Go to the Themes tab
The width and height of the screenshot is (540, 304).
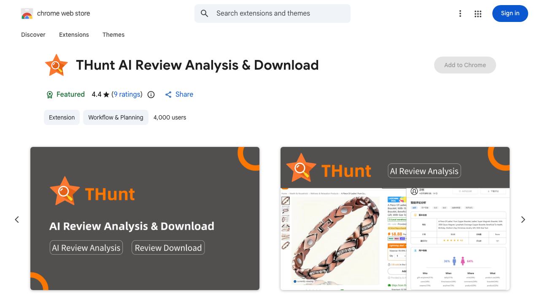tap(113, 35)
